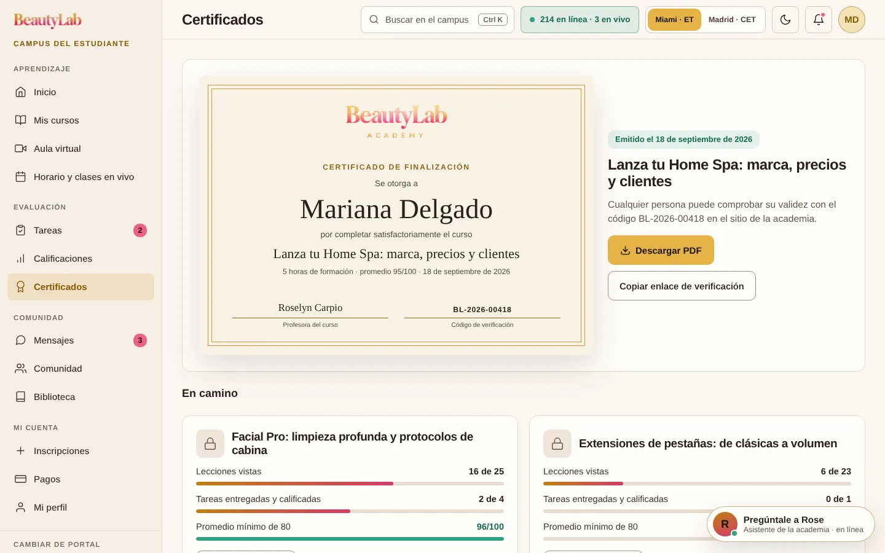Click the Mariana Delgado certificate preview

[396, 216]
